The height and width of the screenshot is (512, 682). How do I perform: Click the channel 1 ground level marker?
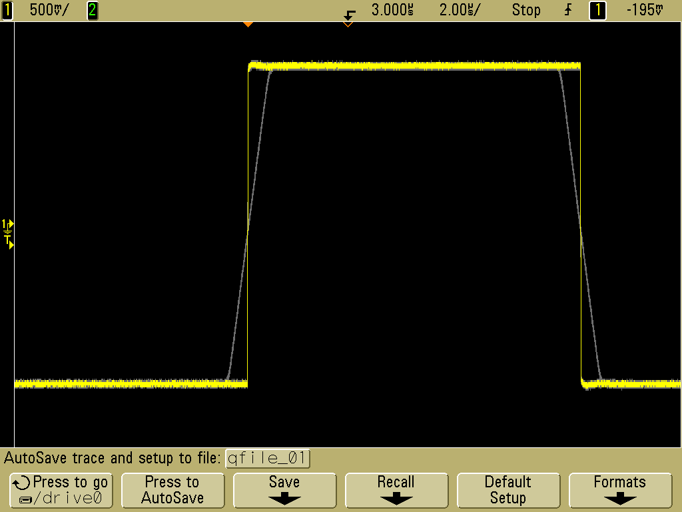coord(7,224)
